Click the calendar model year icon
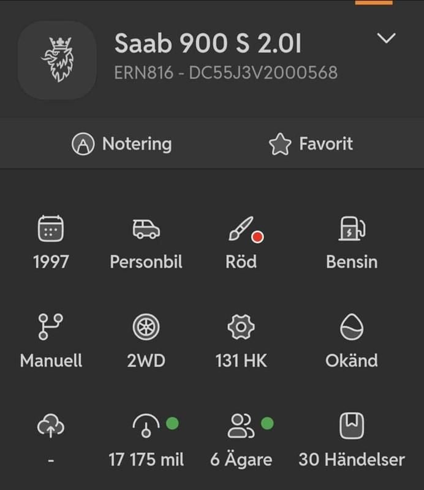The image size is (424, 490). click(x=51, y=230)
